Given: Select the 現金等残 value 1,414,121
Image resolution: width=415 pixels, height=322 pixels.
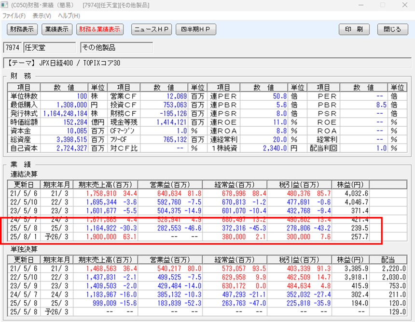Looking at the screenshot, I should coord(172,122).
